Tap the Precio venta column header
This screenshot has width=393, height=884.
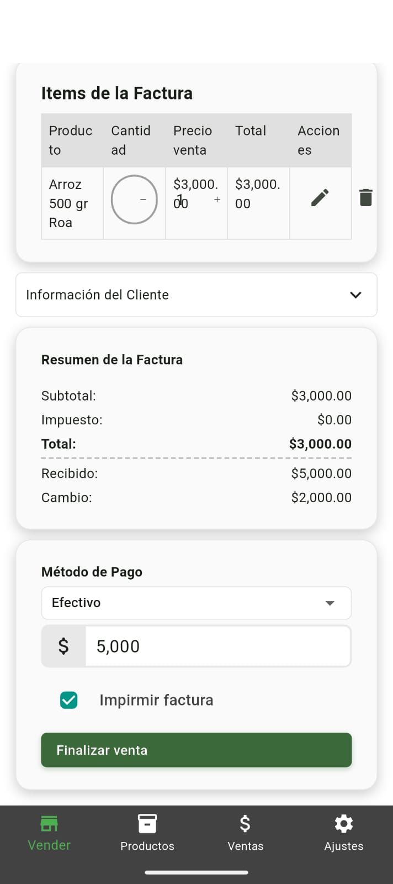click(x=193, y=140)
